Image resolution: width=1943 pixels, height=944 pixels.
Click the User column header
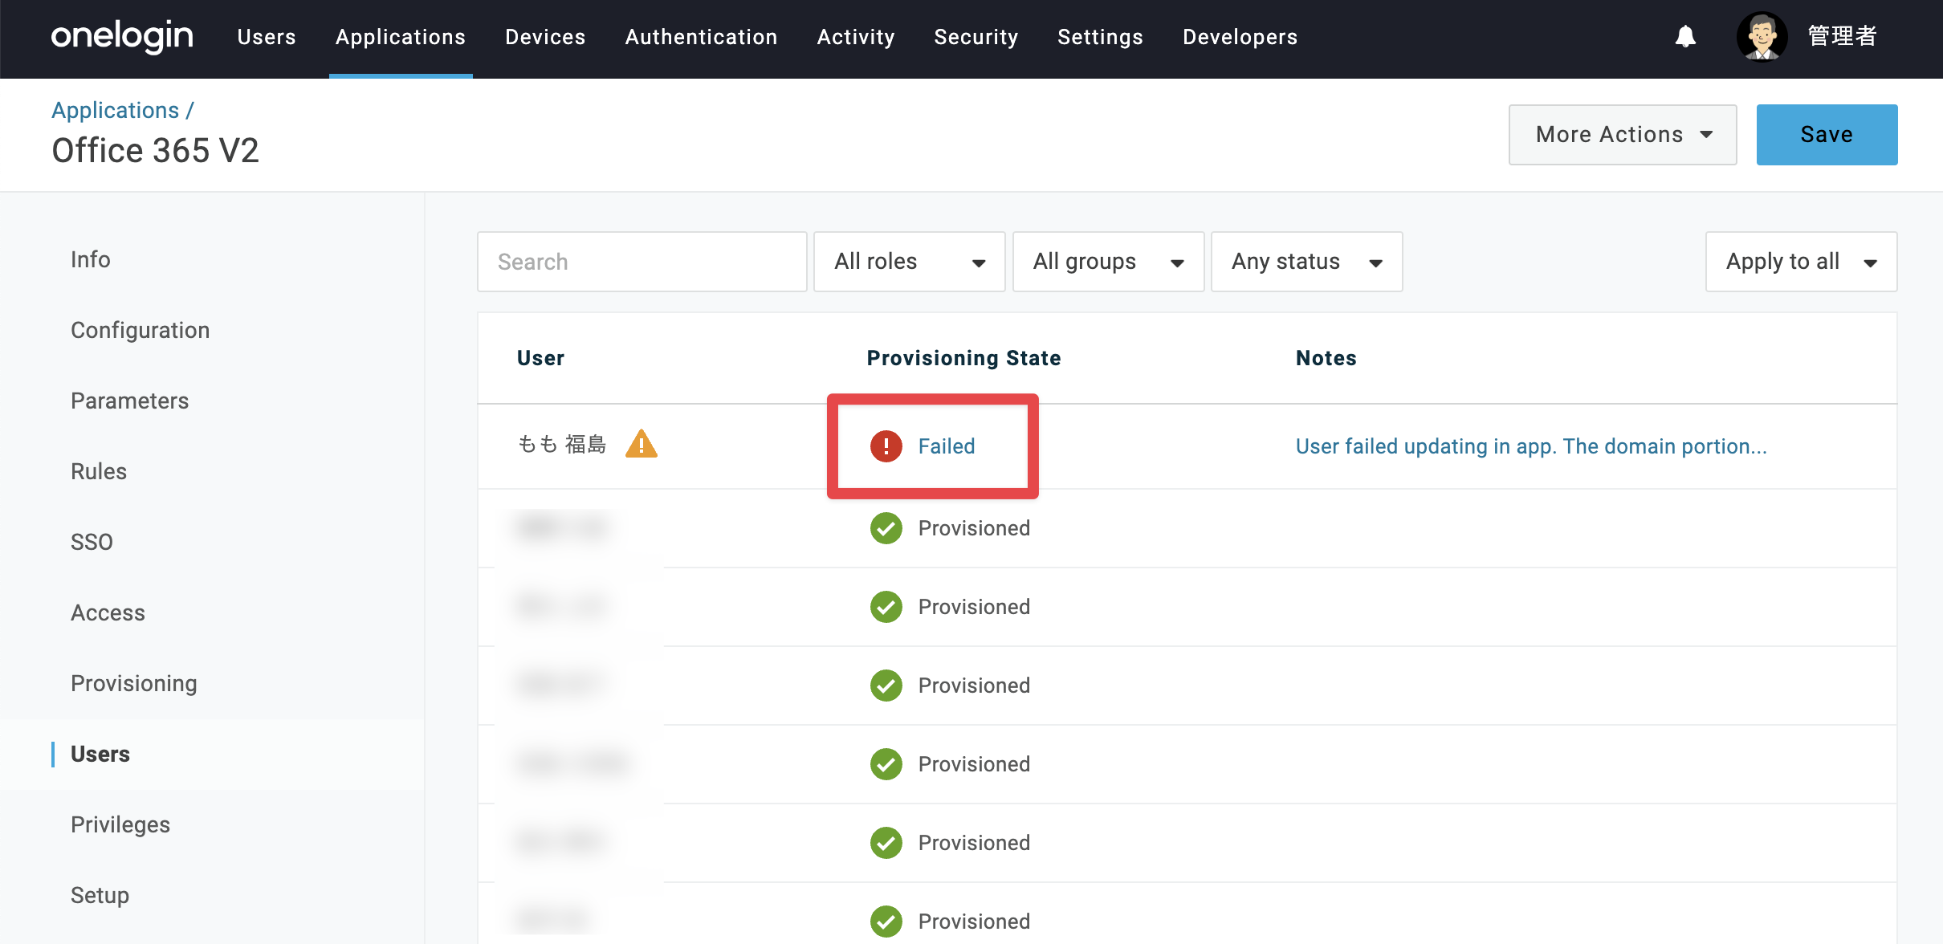tap(540, 358)
